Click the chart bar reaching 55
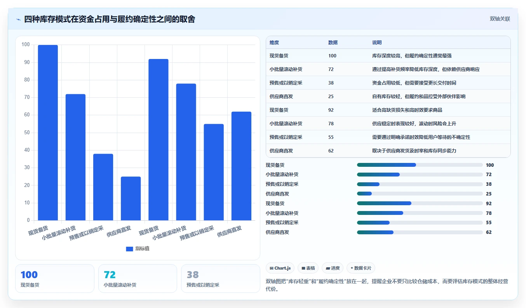 pyautogui.click(x=214, y=172)
